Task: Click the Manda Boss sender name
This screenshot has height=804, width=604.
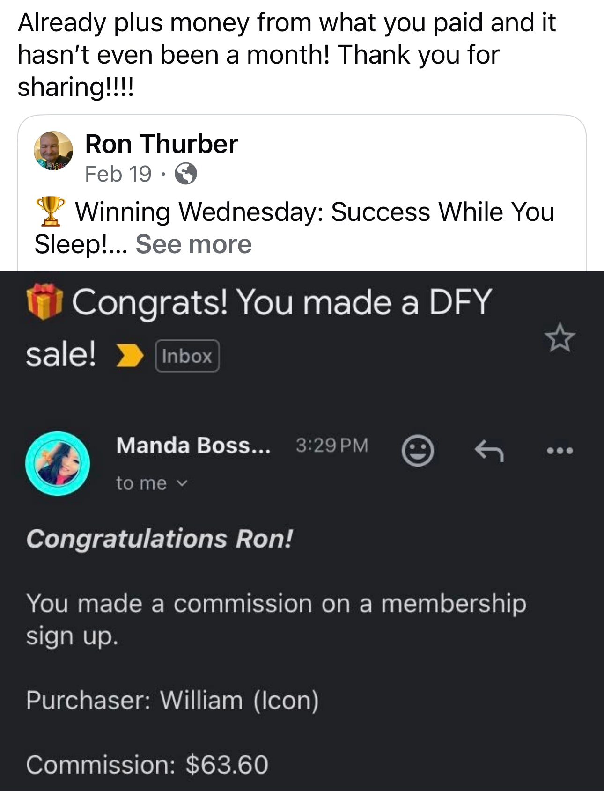Action: (193, 445)
